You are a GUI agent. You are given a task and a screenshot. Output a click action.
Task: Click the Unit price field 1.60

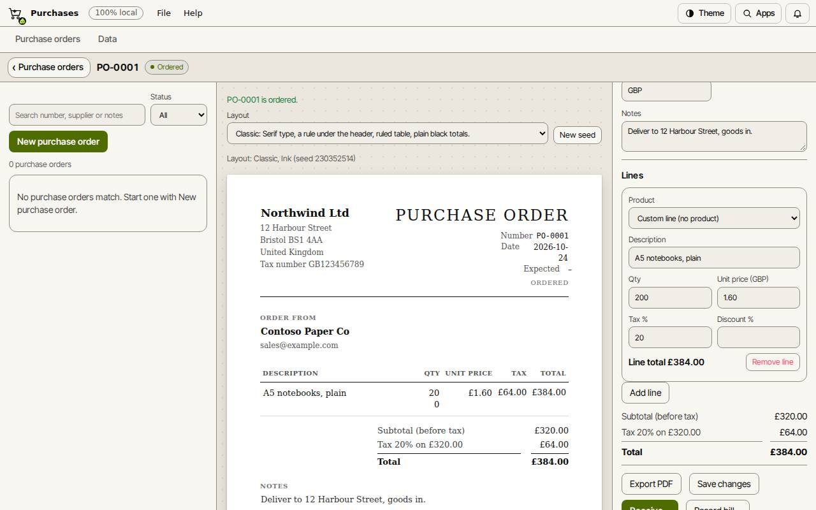pos(759,298)
